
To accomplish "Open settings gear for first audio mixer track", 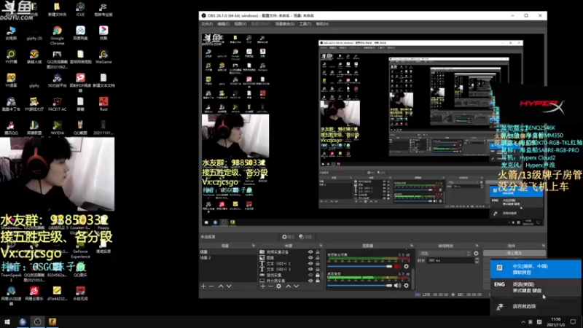I will (406, 266).
